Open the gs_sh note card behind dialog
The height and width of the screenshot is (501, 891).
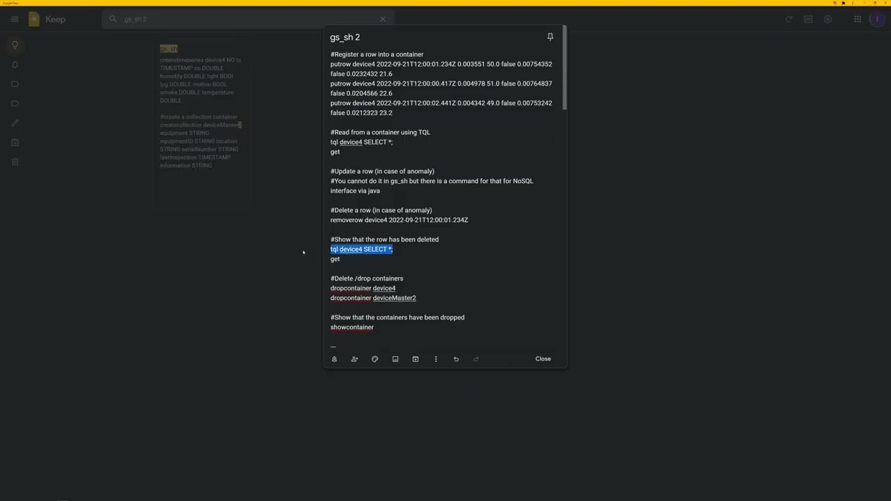point(201,124)
